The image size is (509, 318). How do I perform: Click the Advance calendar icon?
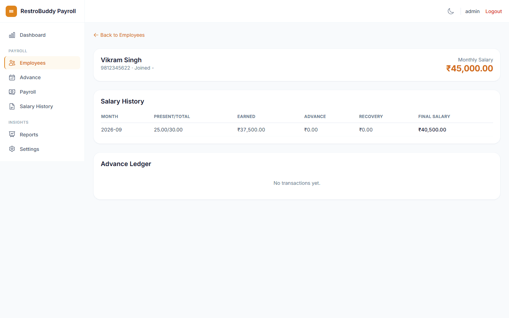point(12,77)
